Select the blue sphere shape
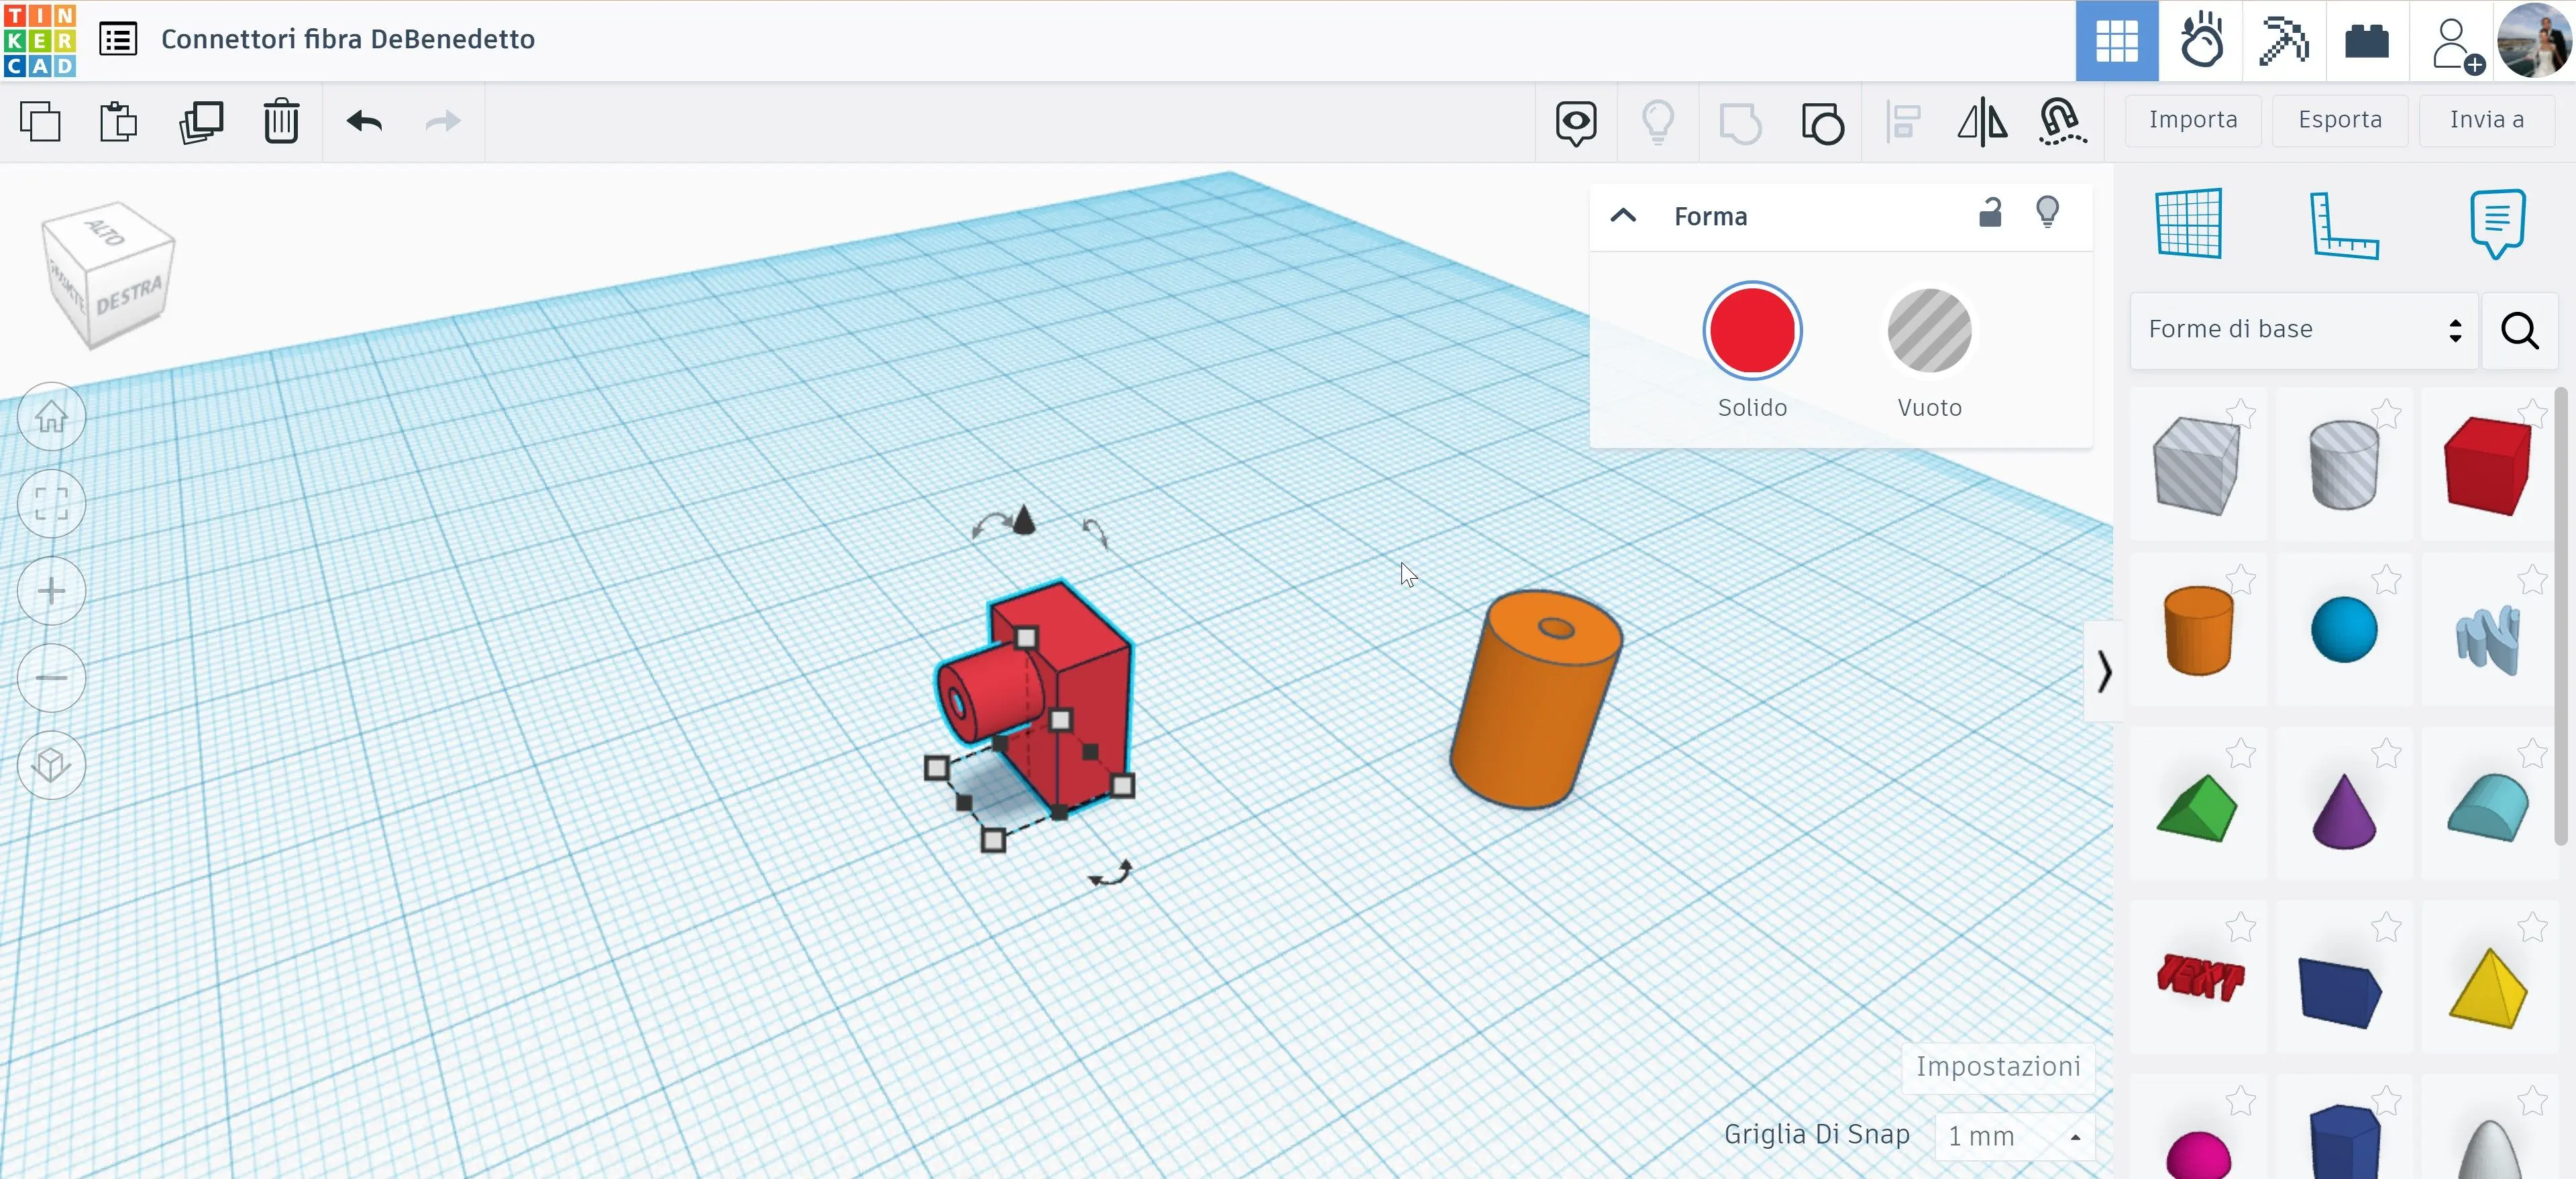 (2344, 630)
